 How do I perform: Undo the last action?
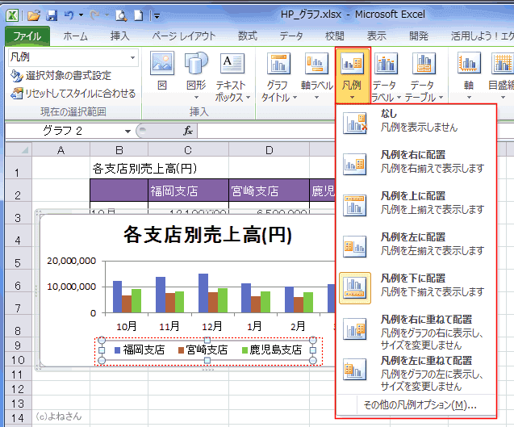tap(69, 15)
